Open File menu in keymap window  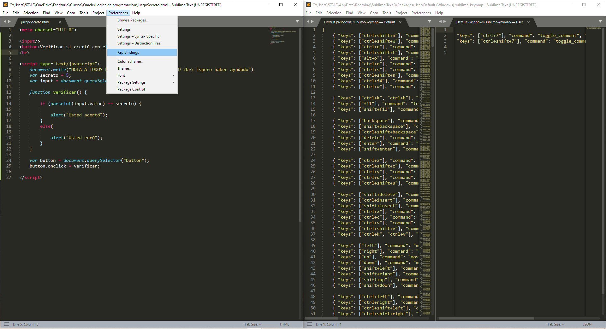tap(308, 13)
